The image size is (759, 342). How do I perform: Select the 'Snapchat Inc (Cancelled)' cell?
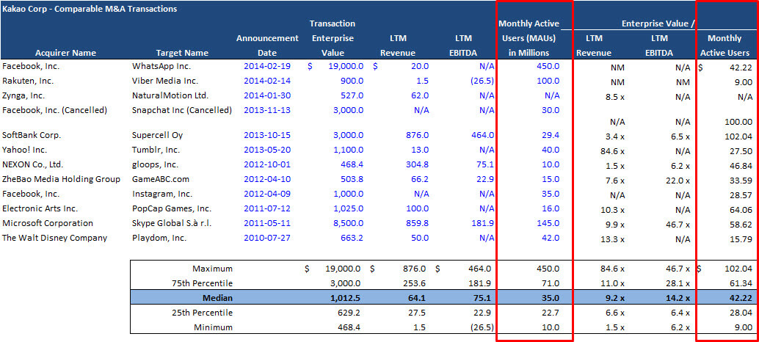tap(181, 110)
